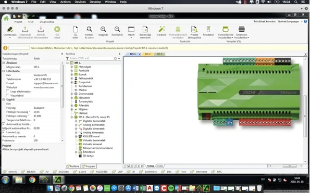This screenshot has width=310, height=193.
Task: Expand the Helyiségek tree node
Action: tap(72, 67)
